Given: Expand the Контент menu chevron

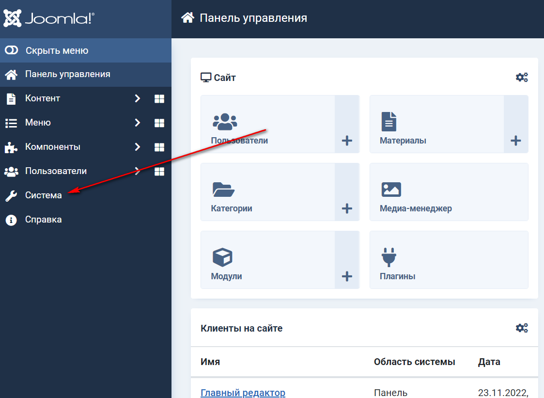Looking at the screenshot, I should (x=138, y=98).
